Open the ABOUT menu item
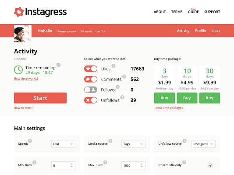The image size is (234, 175). (x=160, y=12)
